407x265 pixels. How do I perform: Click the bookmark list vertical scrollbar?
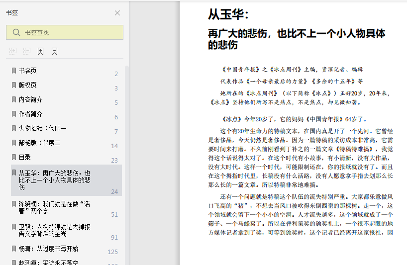pyautogui.click(x=127, y=165)
